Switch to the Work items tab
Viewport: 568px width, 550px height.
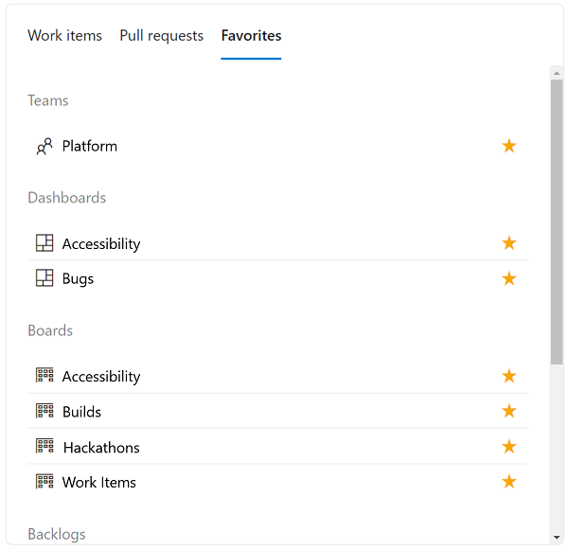point(64,36)
